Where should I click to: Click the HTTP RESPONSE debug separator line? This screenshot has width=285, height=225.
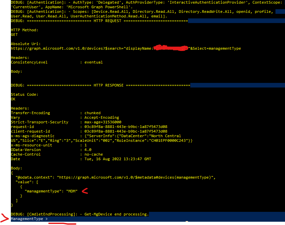coord(101,85)
